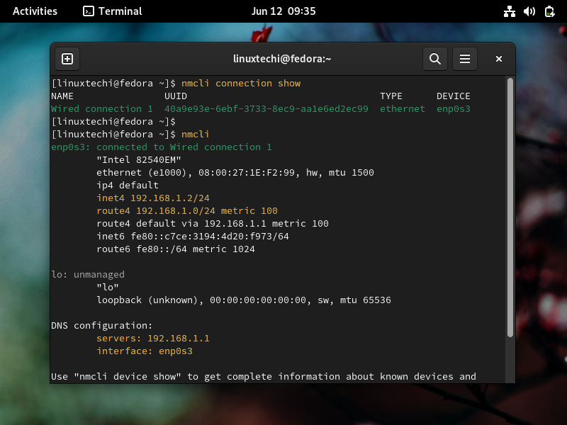Open a new terminal tab with the plus icon
The width and height of the screenshot is (567, 425).
[67, 59]
